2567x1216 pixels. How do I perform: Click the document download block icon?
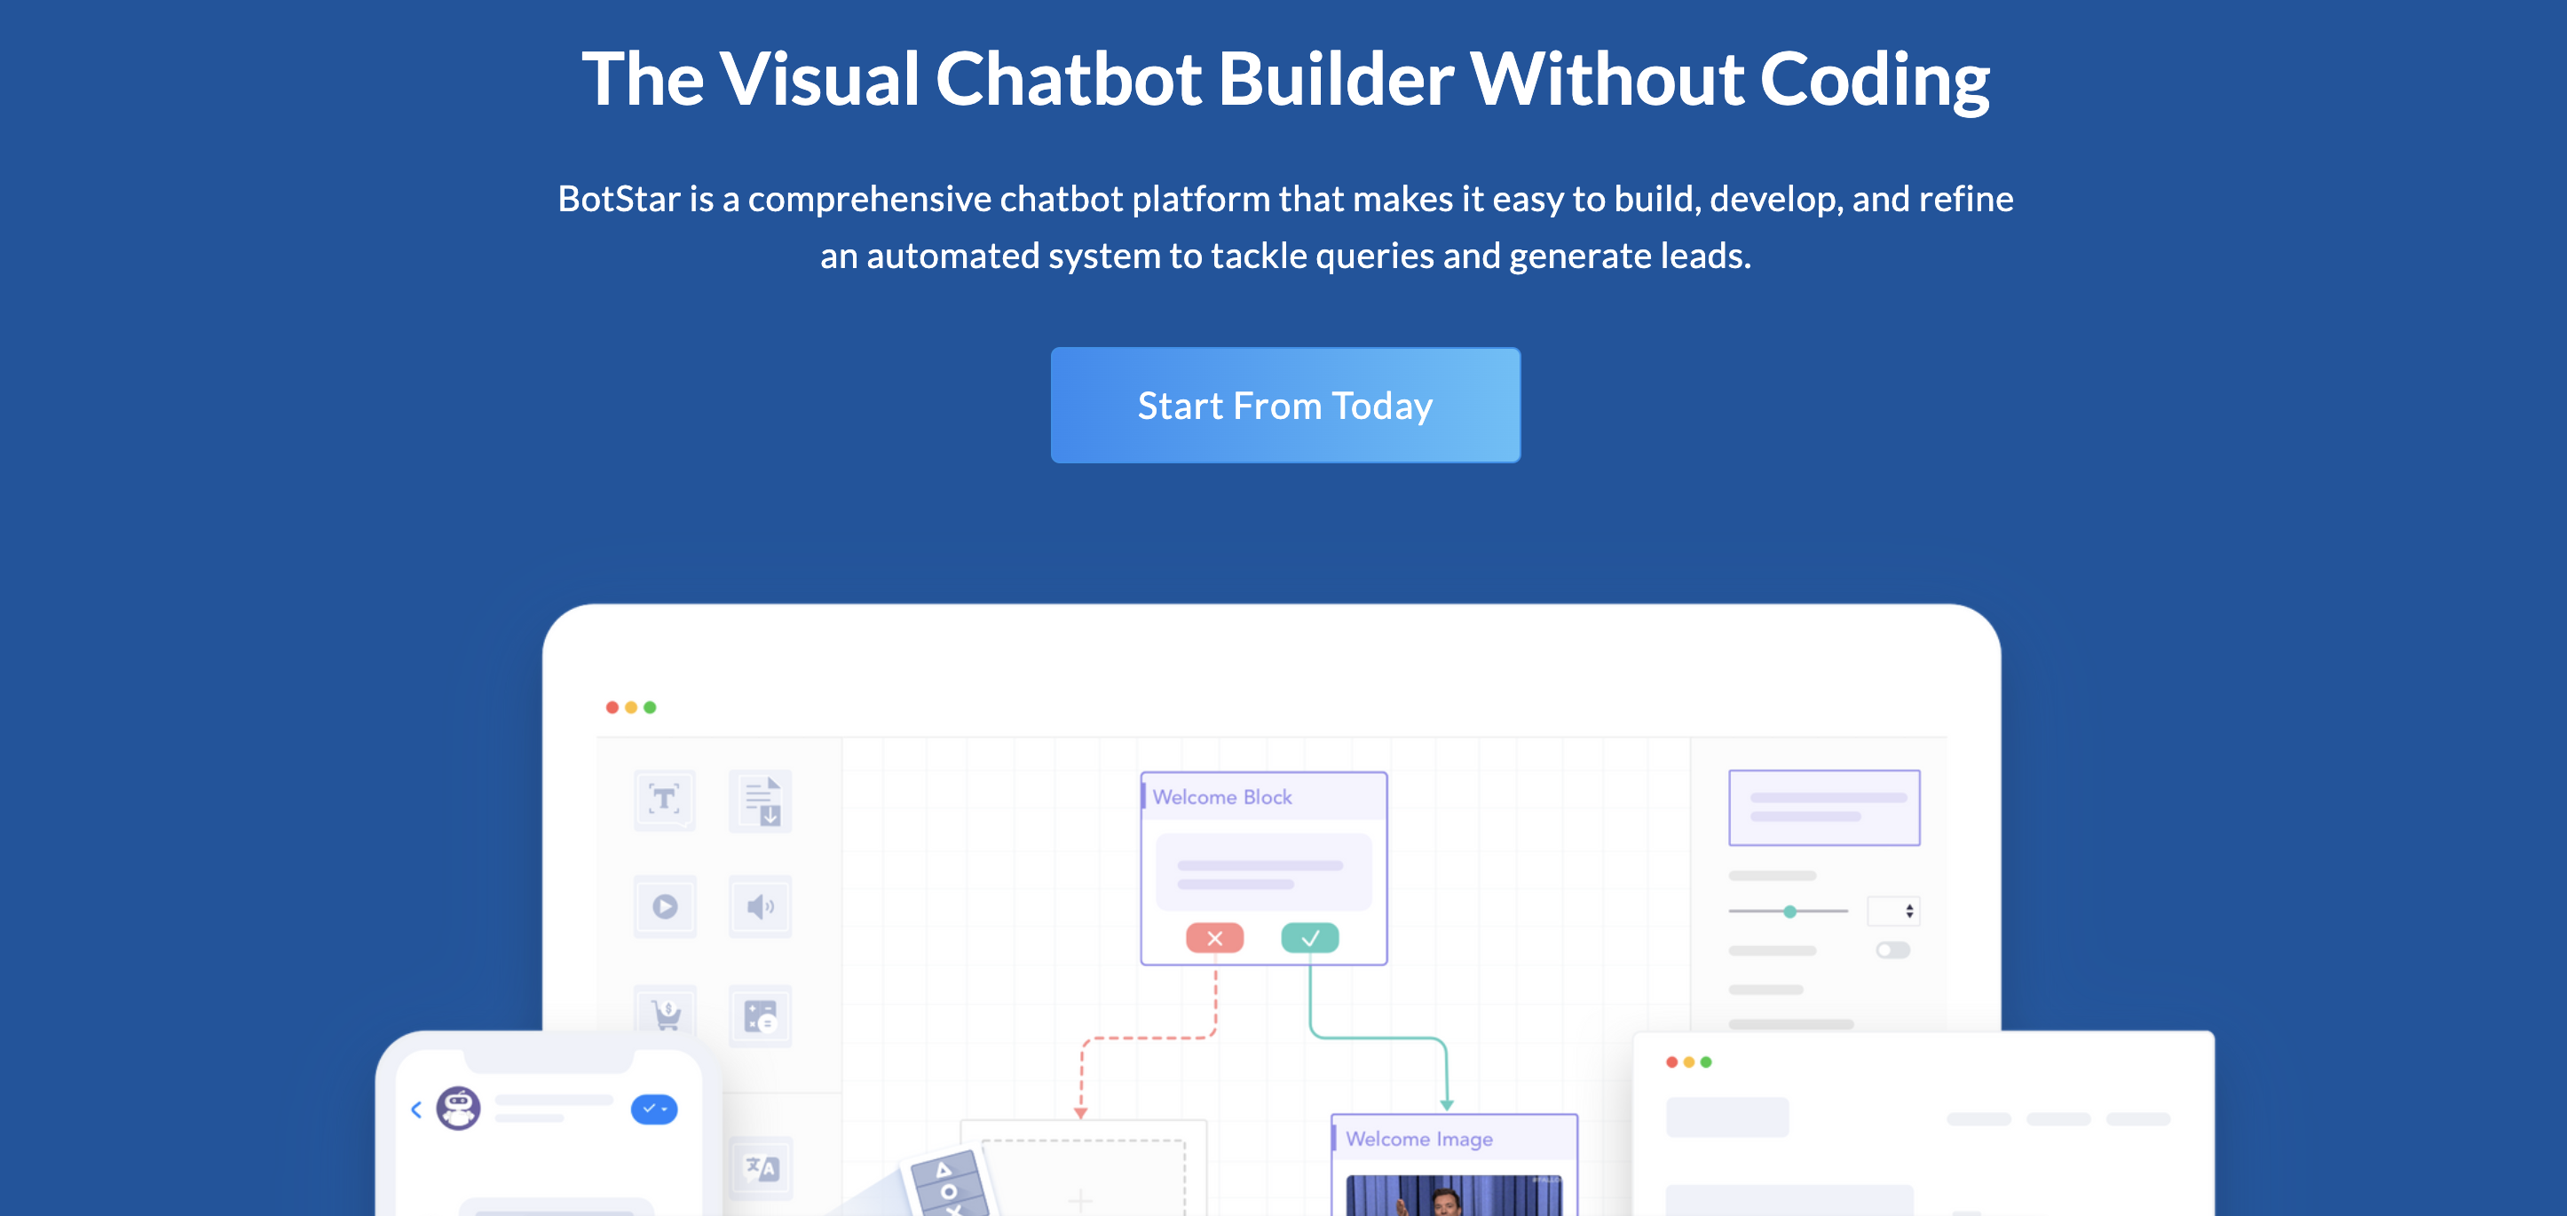point(761,801)
